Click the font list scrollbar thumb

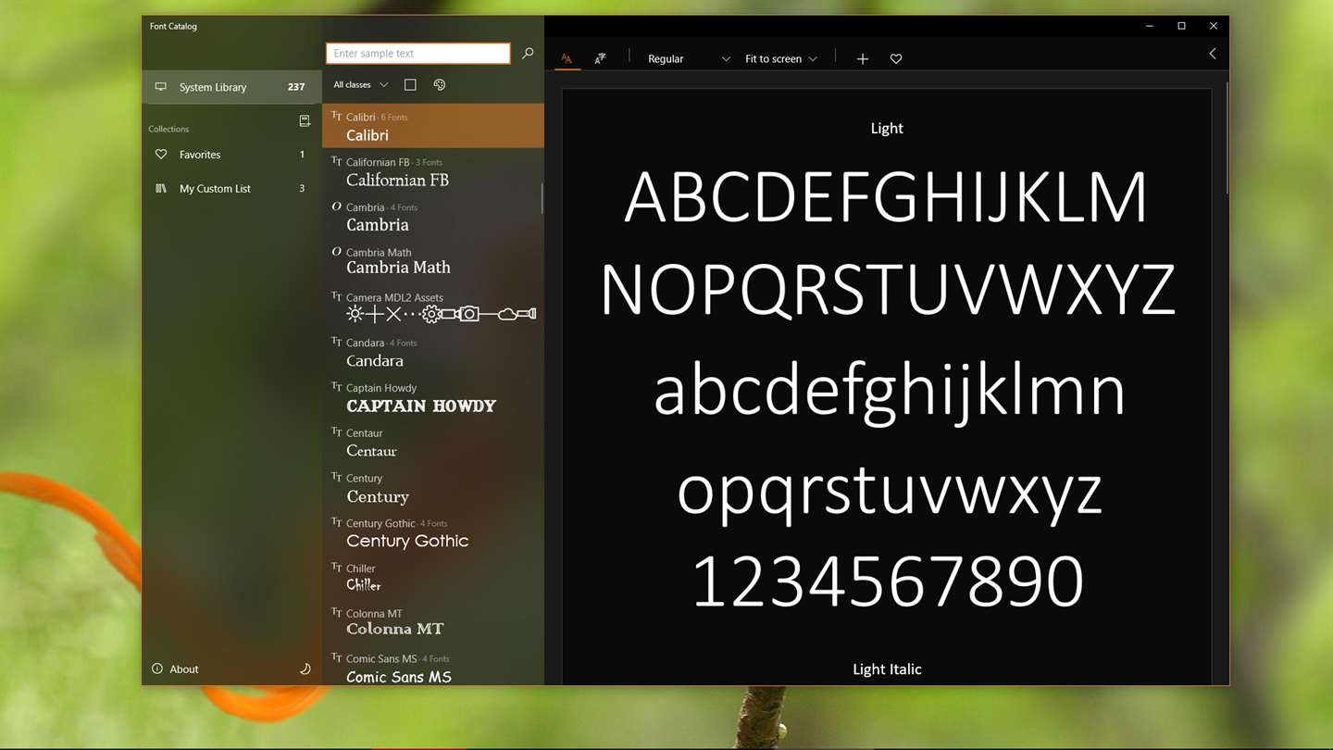(542, 198)
